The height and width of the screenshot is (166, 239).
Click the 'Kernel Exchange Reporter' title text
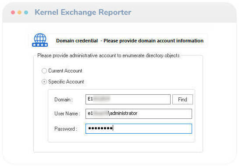tap(83, 12)
